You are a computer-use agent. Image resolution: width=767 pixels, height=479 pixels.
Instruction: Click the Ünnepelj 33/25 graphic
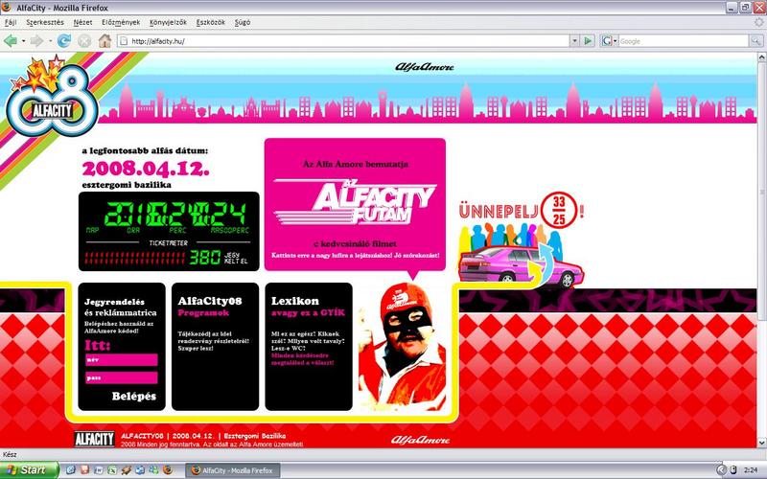pyautogui.click(x=521, y=211)
